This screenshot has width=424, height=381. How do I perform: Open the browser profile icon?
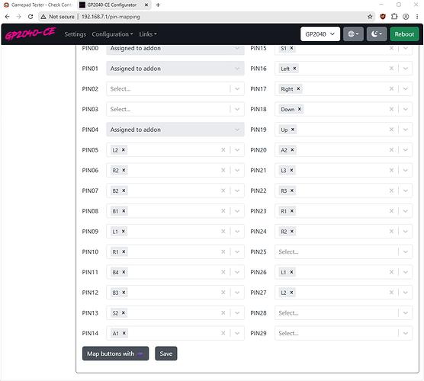point(406,17)
